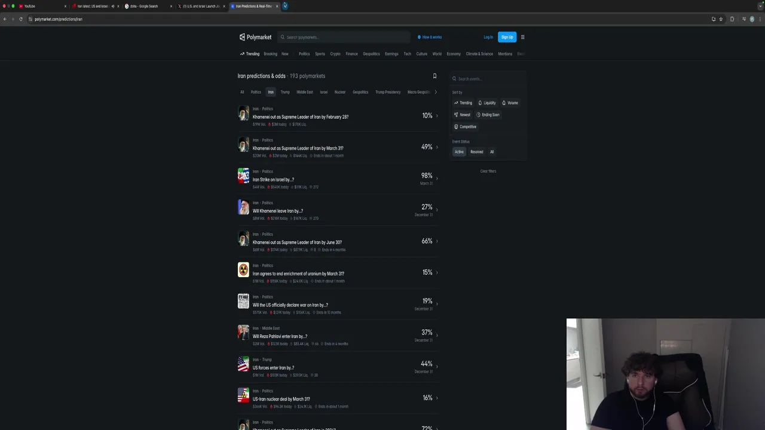Expand Khamenei out by February 28 chevron
This screenshot has width=765, height=430.
tap(437, 116)
